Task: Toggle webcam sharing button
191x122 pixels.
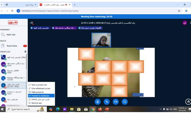Action: tap(116, 102)
